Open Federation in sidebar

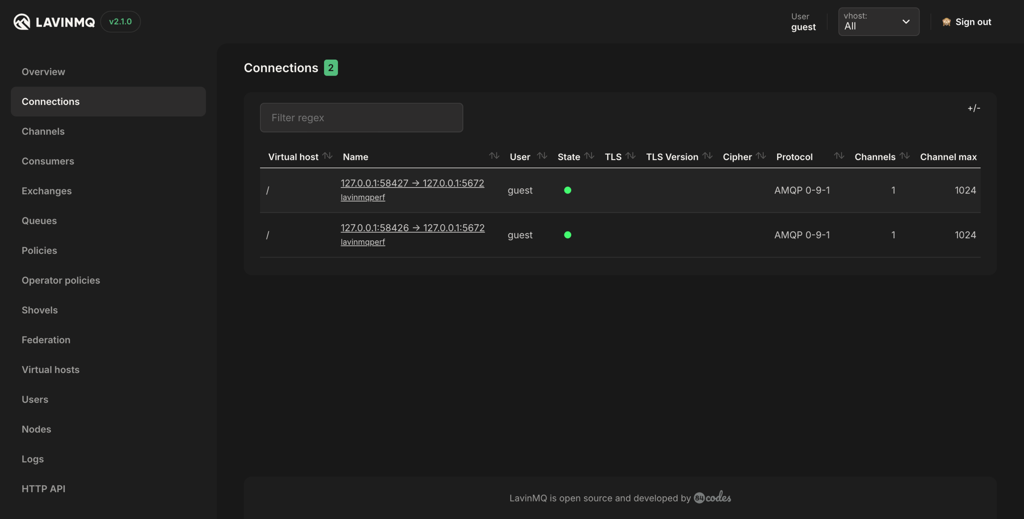[x=46, y=340]
